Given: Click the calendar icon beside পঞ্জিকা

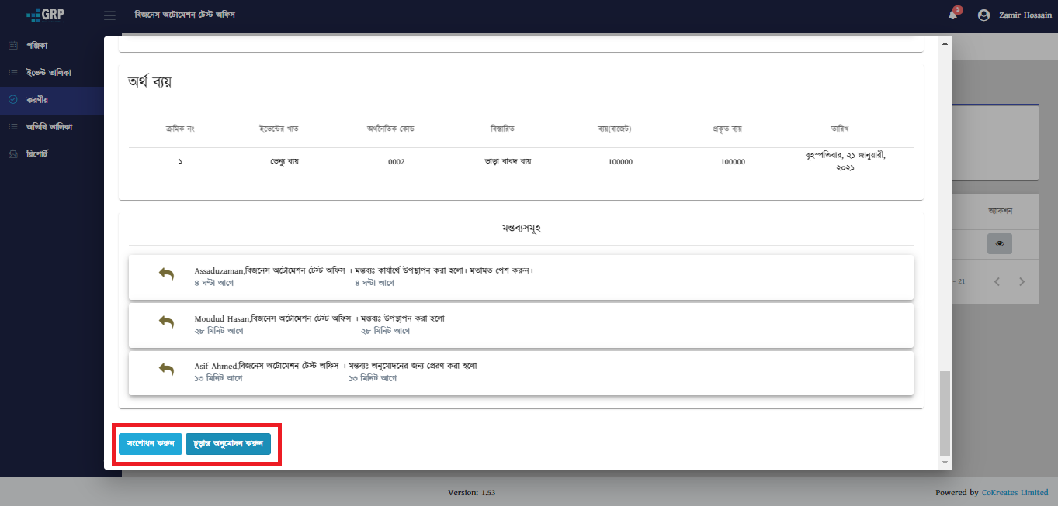Looking at the screenshot, I should (x=12, y=46).
